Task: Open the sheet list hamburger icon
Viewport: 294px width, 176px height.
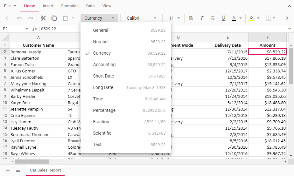Action: tap(18, 170)
